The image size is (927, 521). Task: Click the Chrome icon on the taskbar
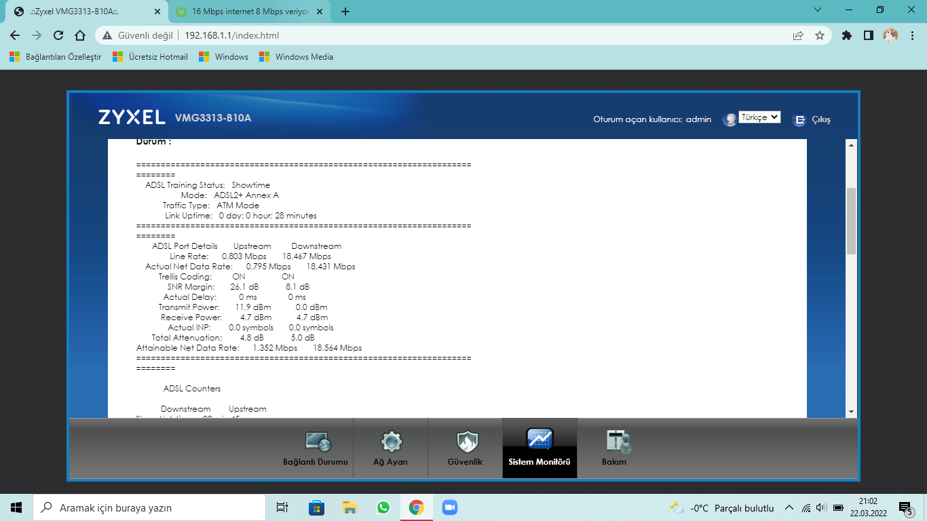[x=416, y=507]
